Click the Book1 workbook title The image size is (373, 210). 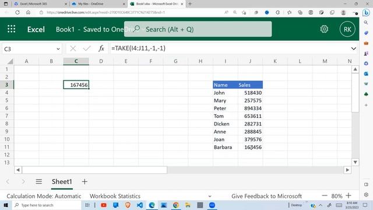click(65, 29)
